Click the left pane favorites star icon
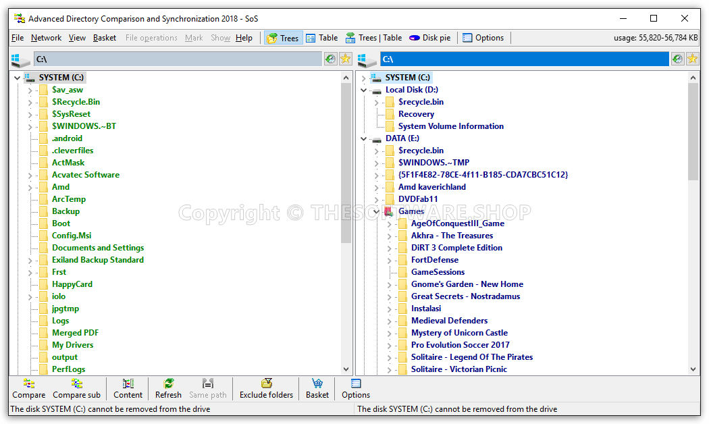The height and width of the screenshot is (424, 709). pos(345,59)
